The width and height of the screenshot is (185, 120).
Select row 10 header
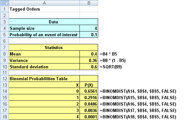point(5,67)
